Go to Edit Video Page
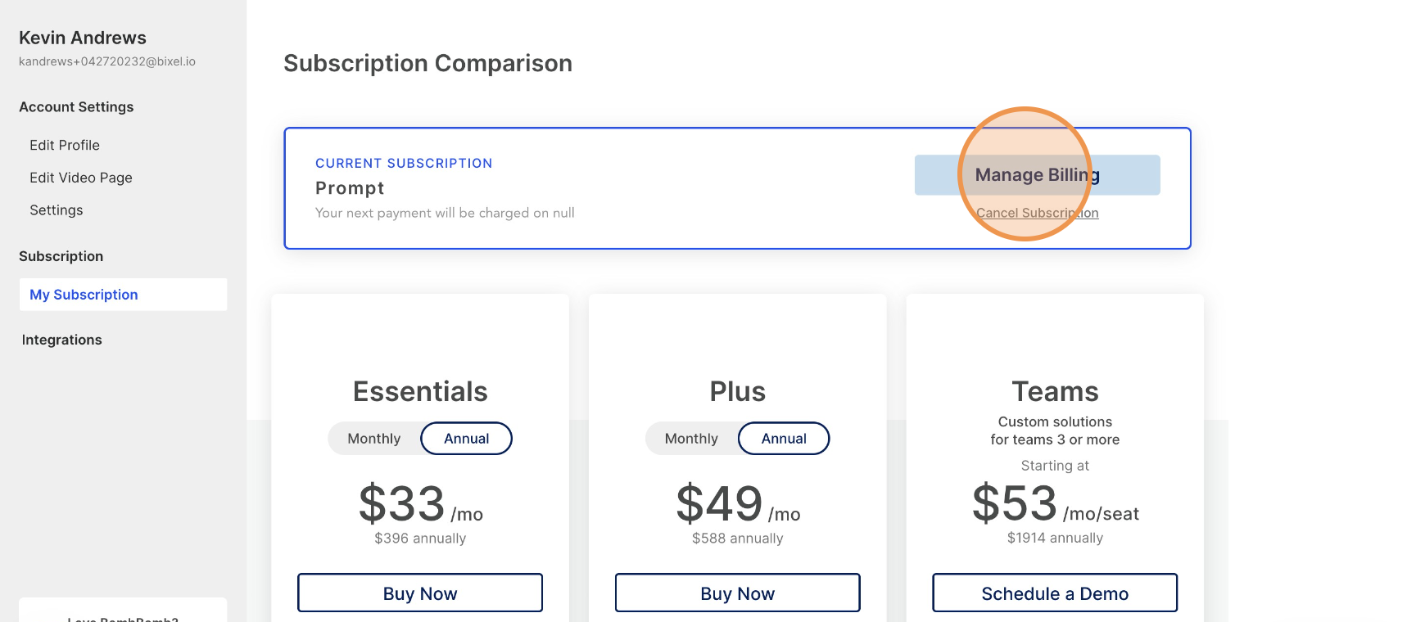This screenshot has height=622, width=1425. (81, 178)
